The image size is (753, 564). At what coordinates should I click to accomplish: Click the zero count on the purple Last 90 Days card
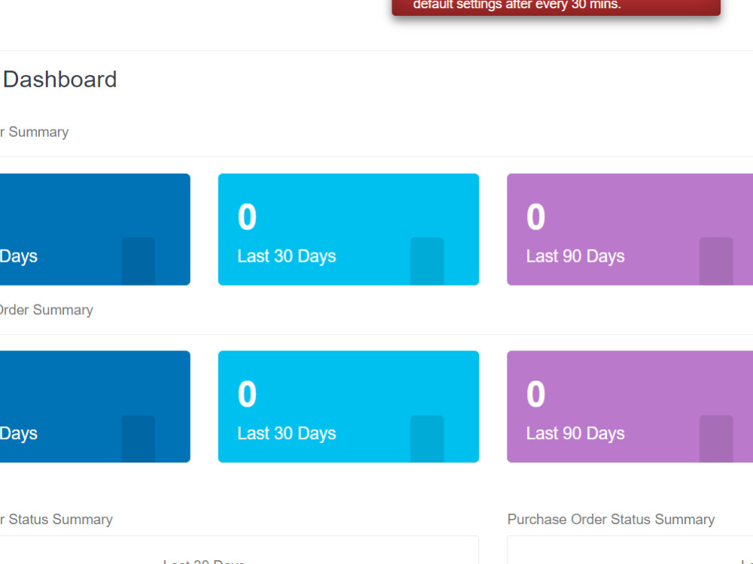(x=535, y=217)
